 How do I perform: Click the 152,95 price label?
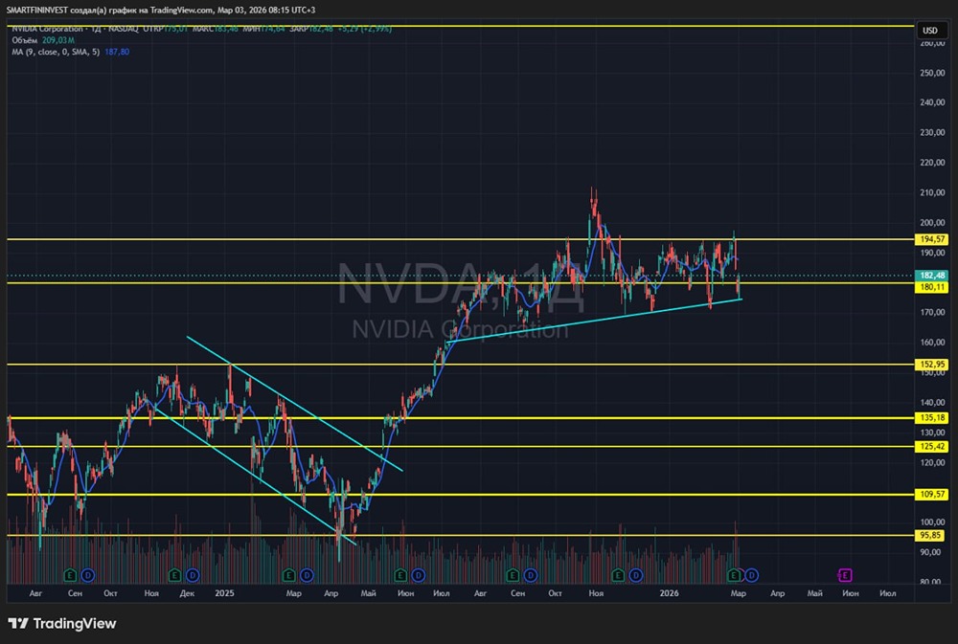click(x=931, y=365)
